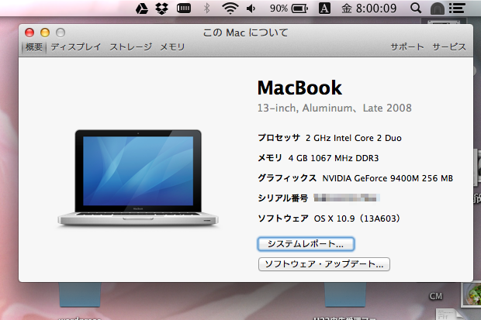Click the dark arch icon beside Spotlight
Screen dimensions: 481x320
click(x=437, y=9)
